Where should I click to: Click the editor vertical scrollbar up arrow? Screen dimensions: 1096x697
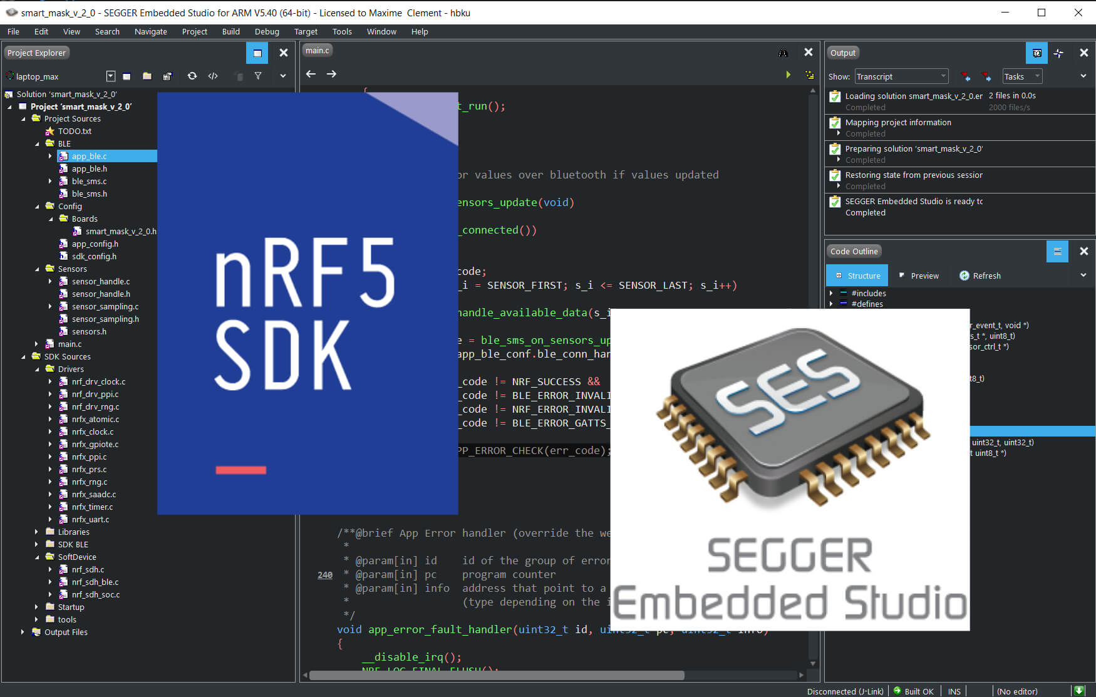click(x=813, y=91)
